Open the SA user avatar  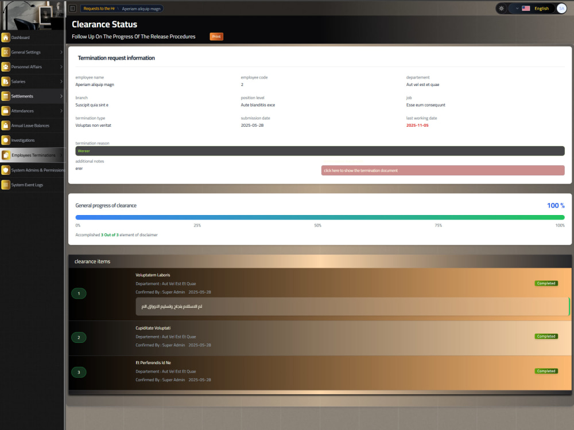561,9
